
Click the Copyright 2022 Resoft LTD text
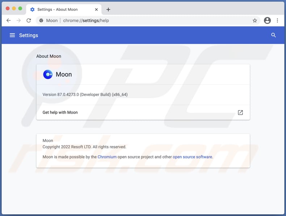point(84,147)
